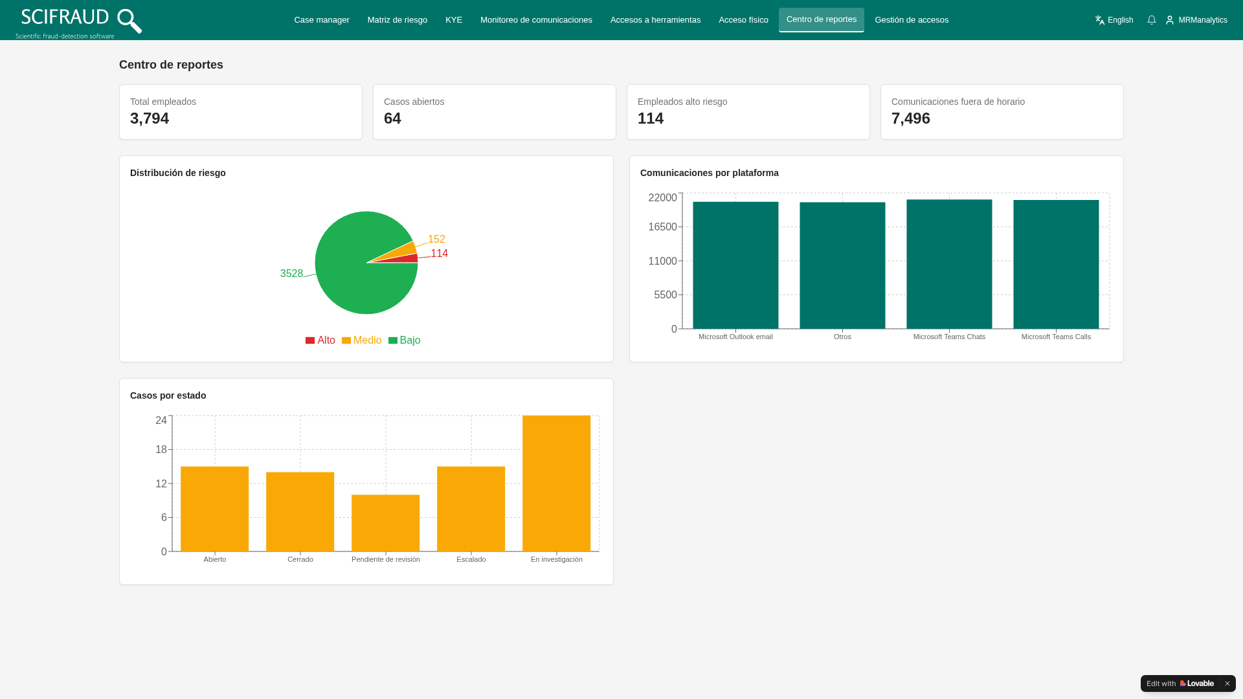Click the orange Medio legend swatch

coord(346,340)
